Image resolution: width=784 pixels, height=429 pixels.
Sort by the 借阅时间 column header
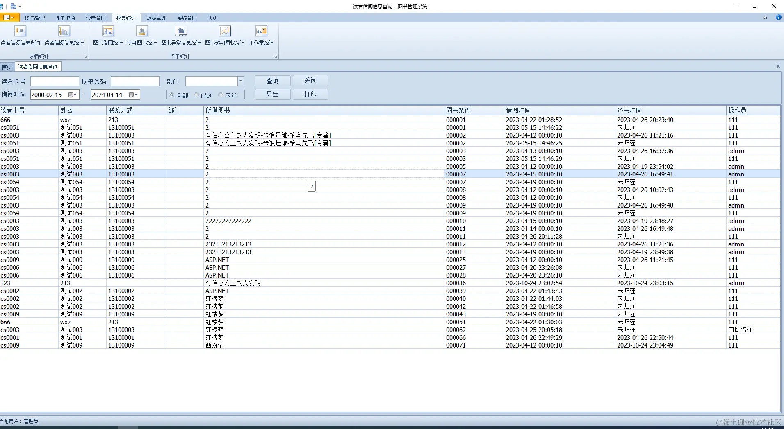click(560, 110)
